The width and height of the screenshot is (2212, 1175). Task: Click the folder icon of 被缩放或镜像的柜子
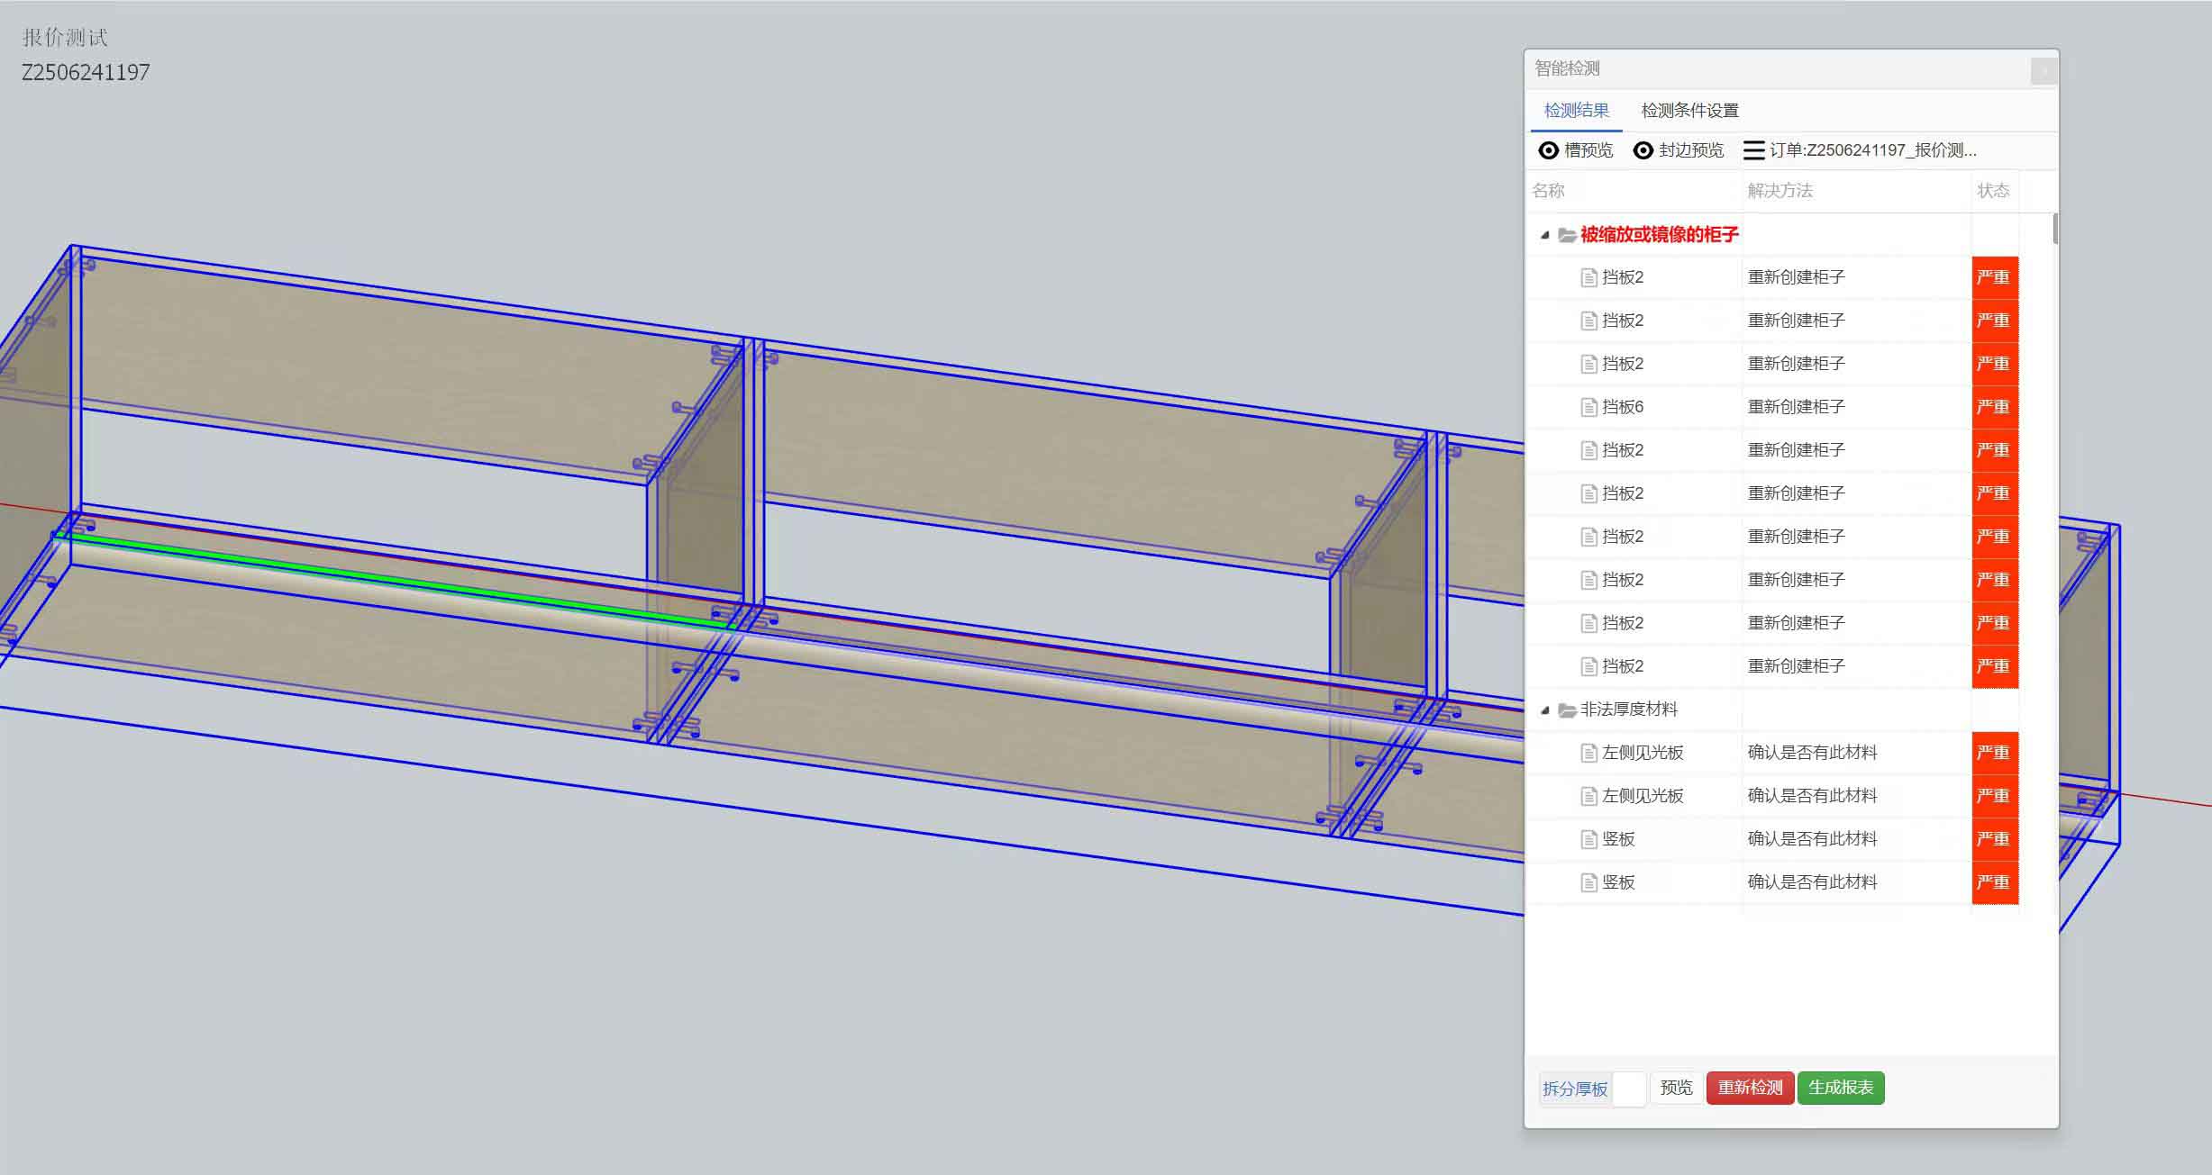tap(1567, 235)
